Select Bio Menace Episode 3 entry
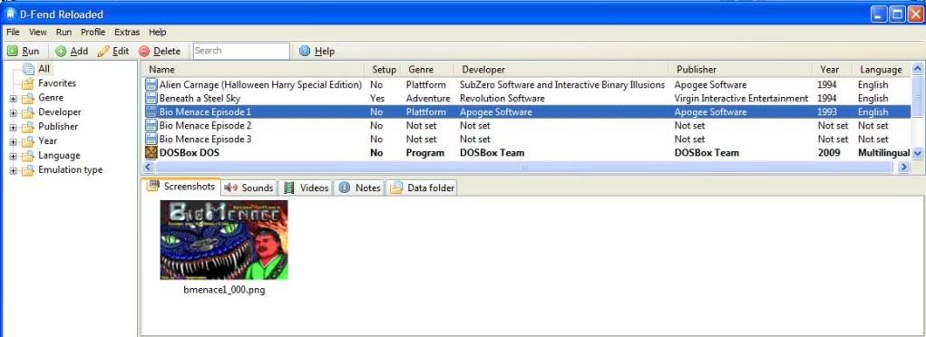Viewport: 926px width, 337px height. tap(206, 139)
